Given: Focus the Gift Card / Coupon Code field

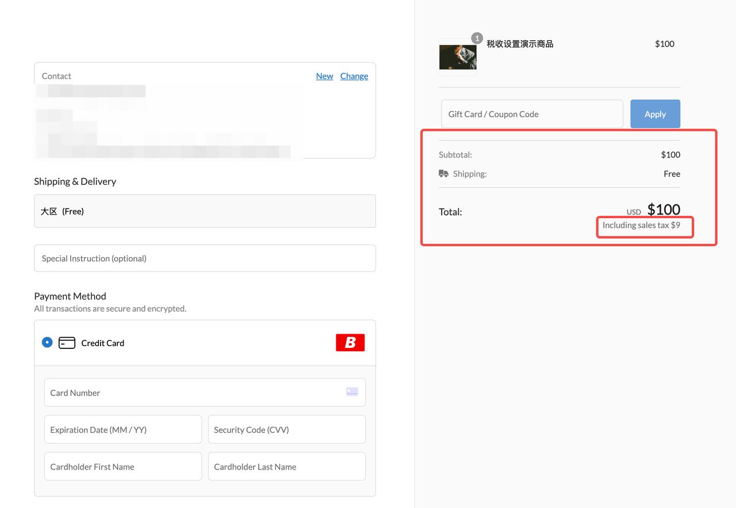Looking at the screenshot, I should click(x=532, y=114).
